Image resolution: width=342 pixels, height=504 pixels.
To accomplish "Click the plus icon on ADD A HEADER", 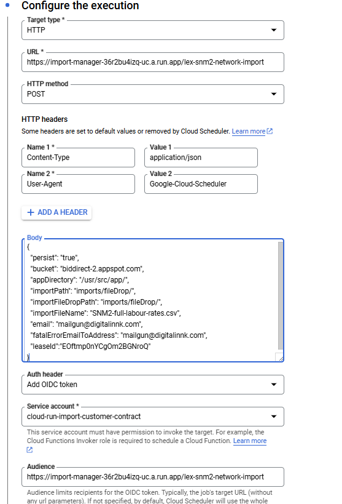I will [x=31, y=212].
